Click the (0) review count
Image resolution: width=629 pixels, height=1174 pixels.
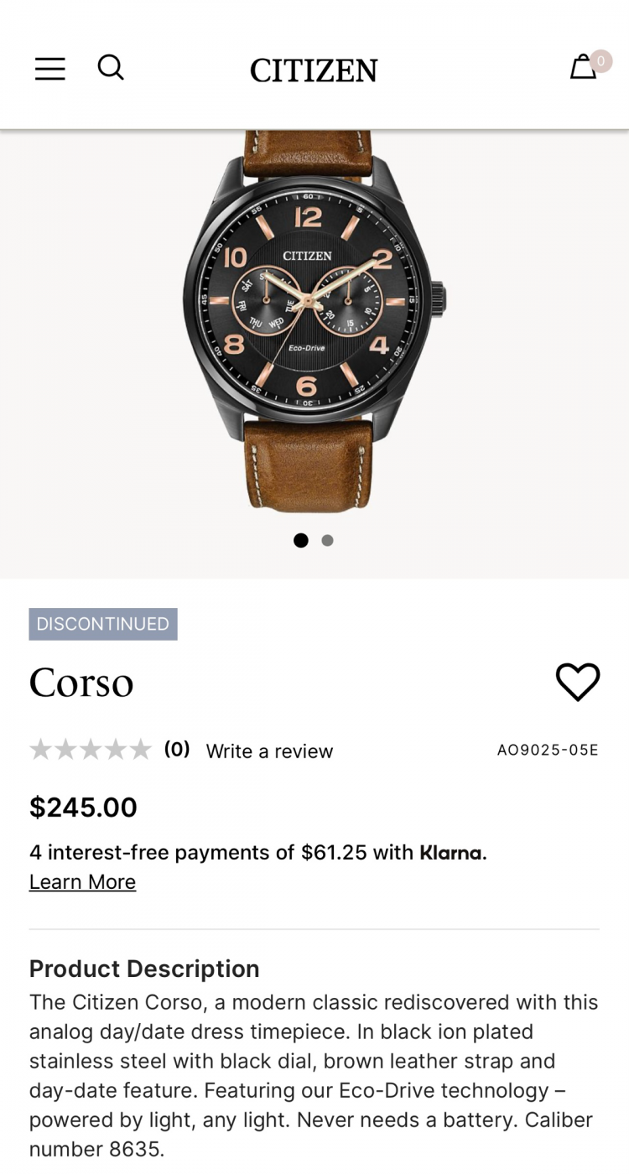(177, 749)
